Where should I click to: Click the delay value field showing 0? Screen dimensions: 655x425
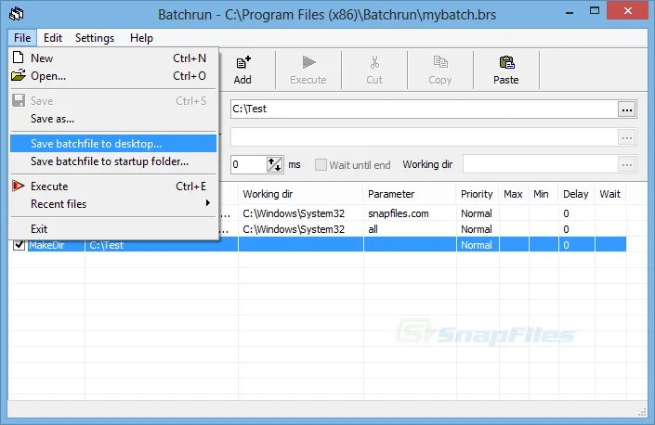249,165
